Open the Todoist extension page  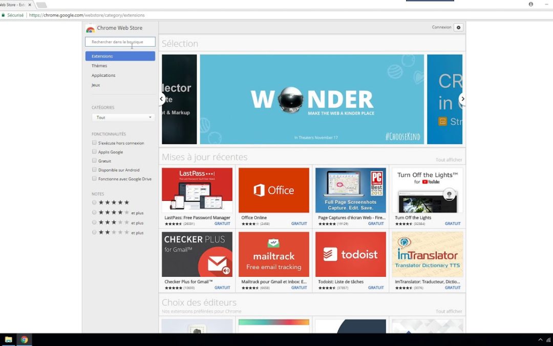350,254
